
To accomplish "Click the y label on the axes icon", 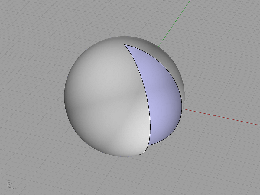I will click(11, 183).
